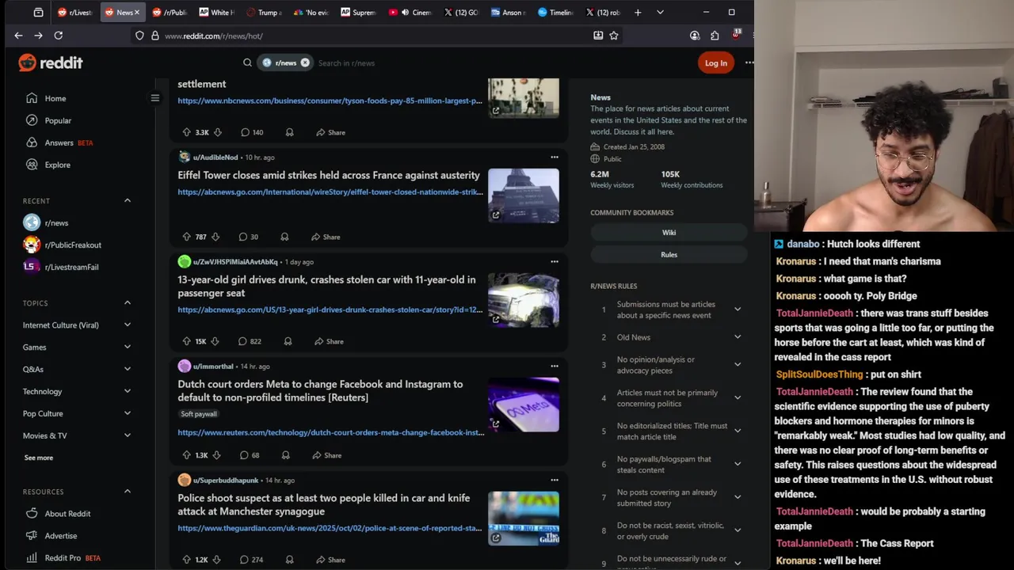The image size is (1014, 570).
Task: Upvote the 13-year-old girl drives drunk post
Action: (187, 341)
